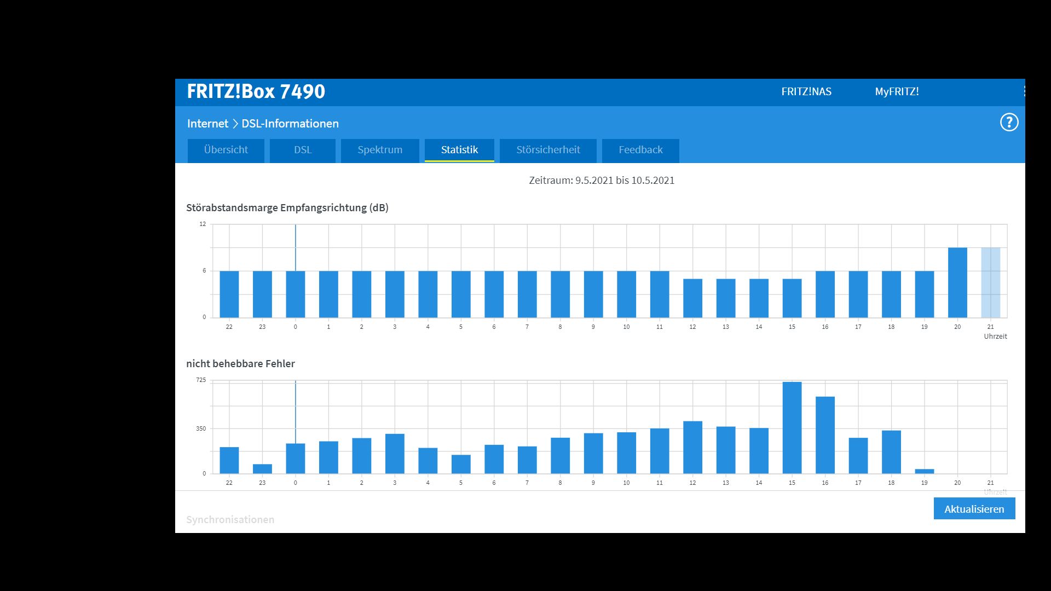Click the Internet breadcrumb link

(x=207, y=124)
